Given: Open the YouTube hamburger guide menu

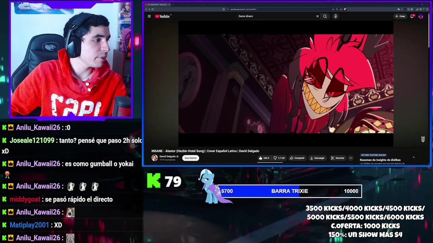Looking at the screenshot, I should (149, 16).
